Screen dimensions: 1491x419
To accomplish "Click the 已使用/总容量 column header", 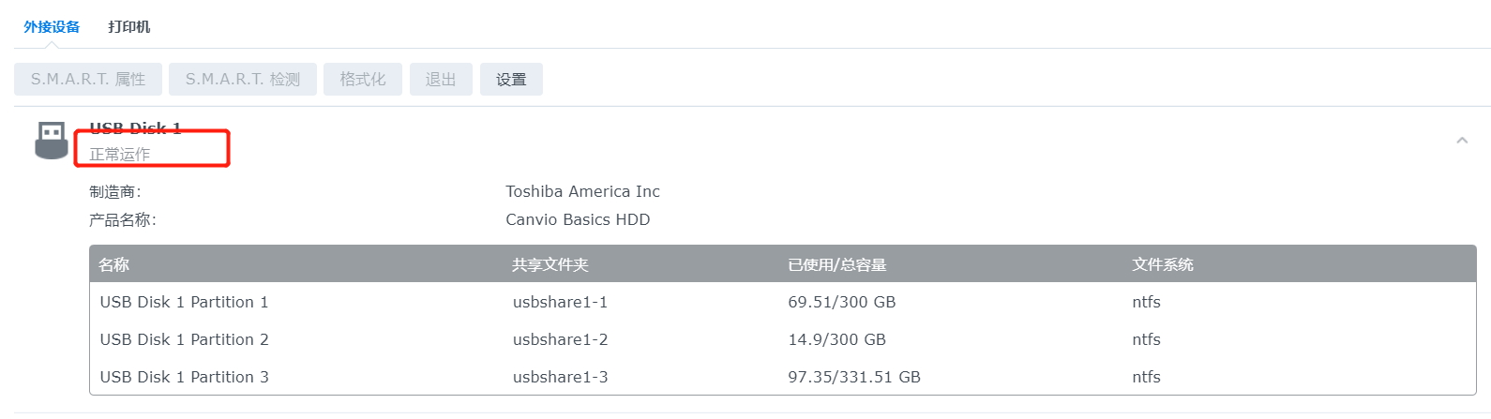I will [836, 264].
